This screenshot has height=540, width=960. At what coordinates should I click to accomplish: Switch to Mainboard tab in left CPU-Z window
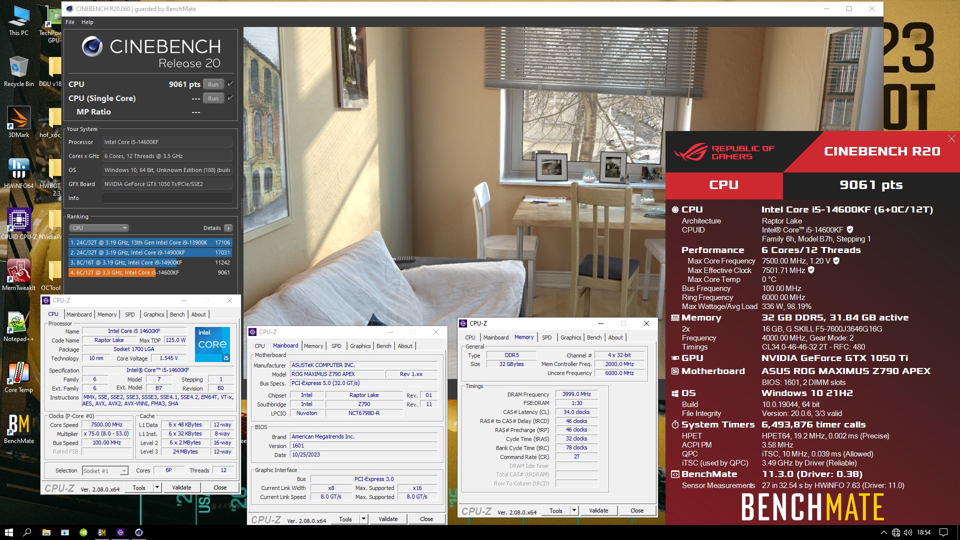[79, 314]
